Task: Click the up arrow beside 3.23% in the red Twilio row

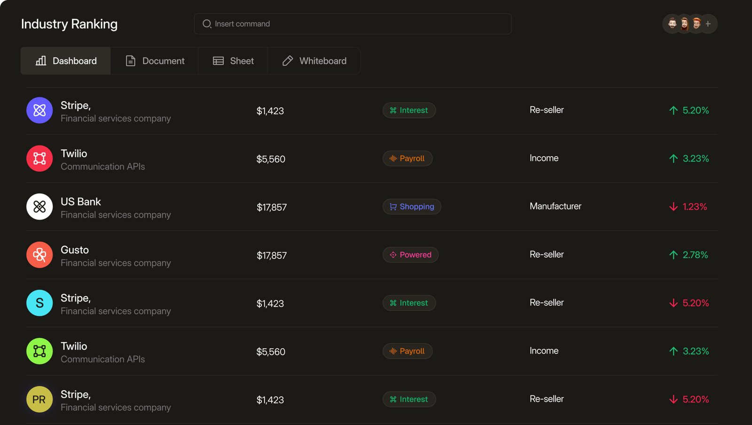Action: pyautogui.click(x=674, y=158)
